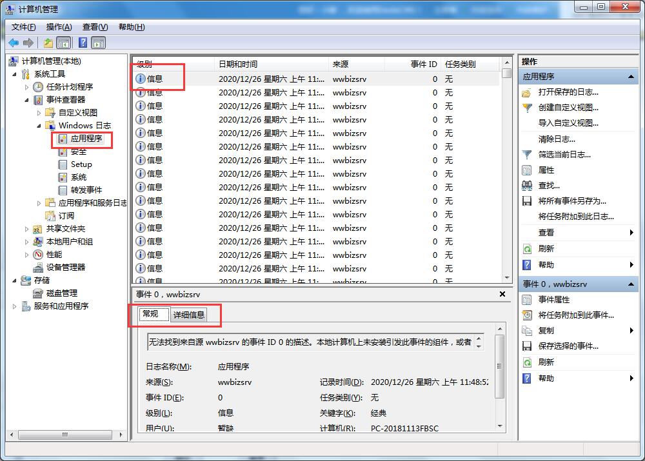Expand the 任务计划程序 node arrow
645x461 pixels.
26,87
